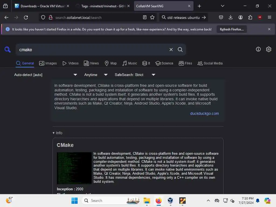
Task: Open SearXNG preferences gear
Action: click(x=269, y=49)
